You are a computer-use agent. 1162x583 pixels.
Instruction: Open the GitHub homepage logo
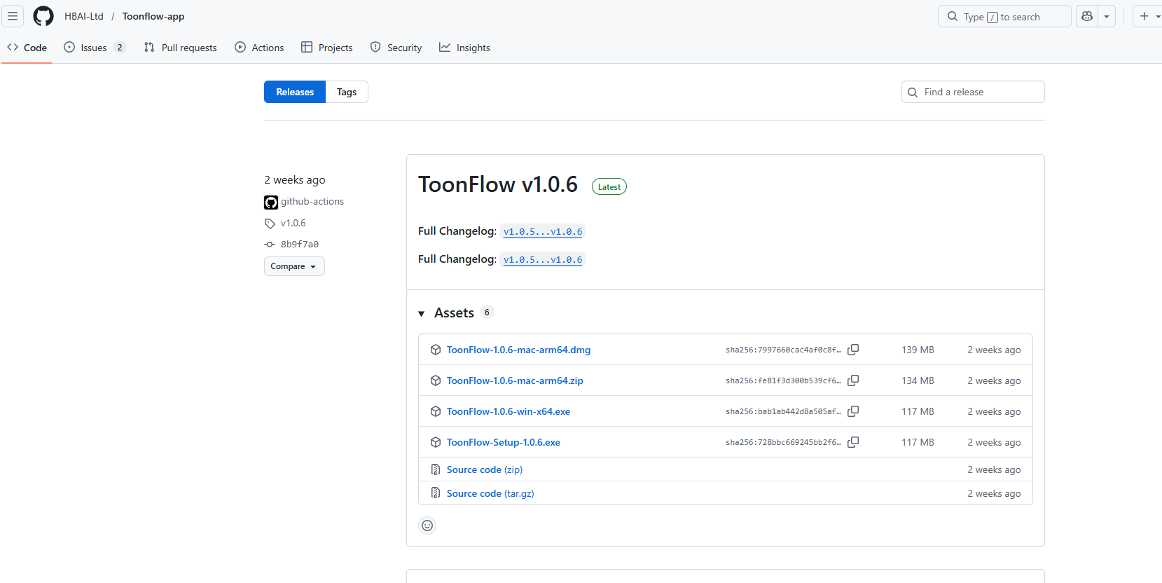point(43,16)
